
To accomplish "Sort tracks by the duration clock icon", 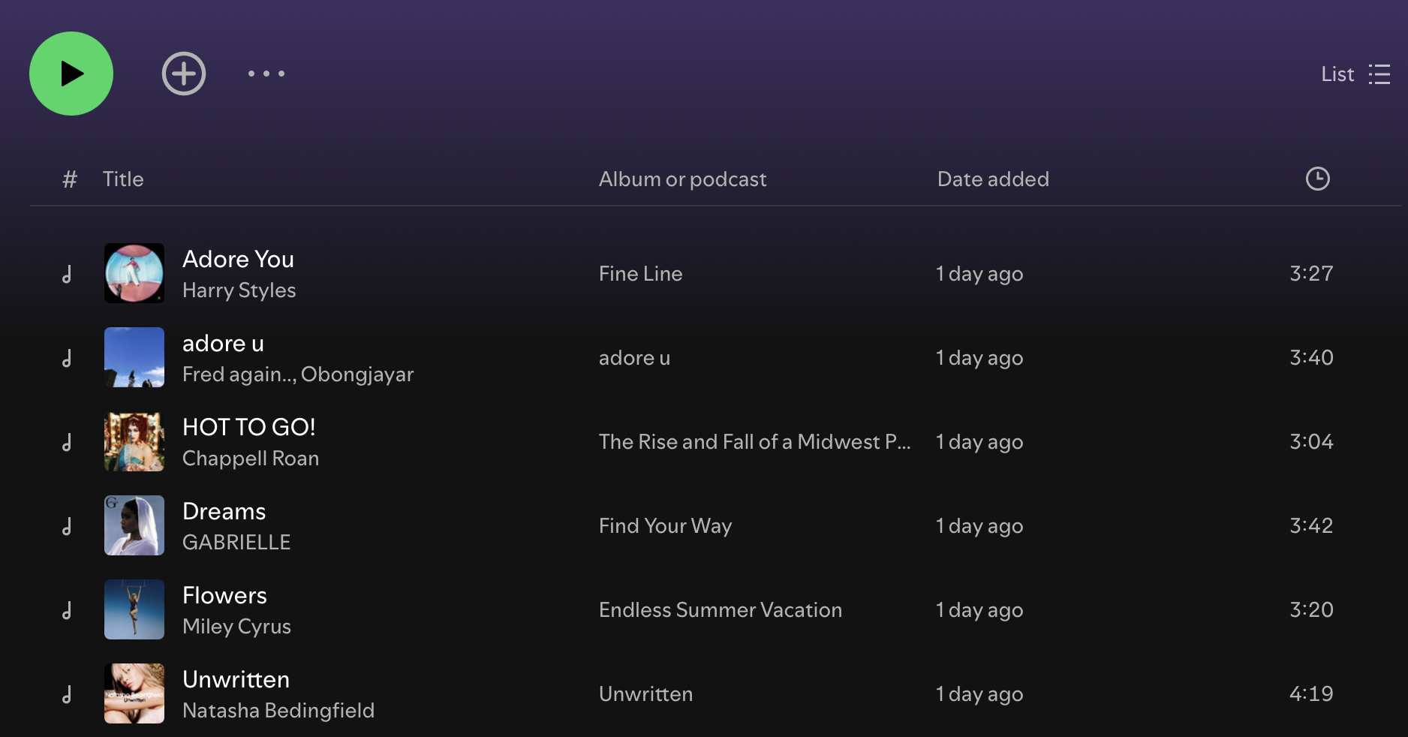I will pos(1318,179).
